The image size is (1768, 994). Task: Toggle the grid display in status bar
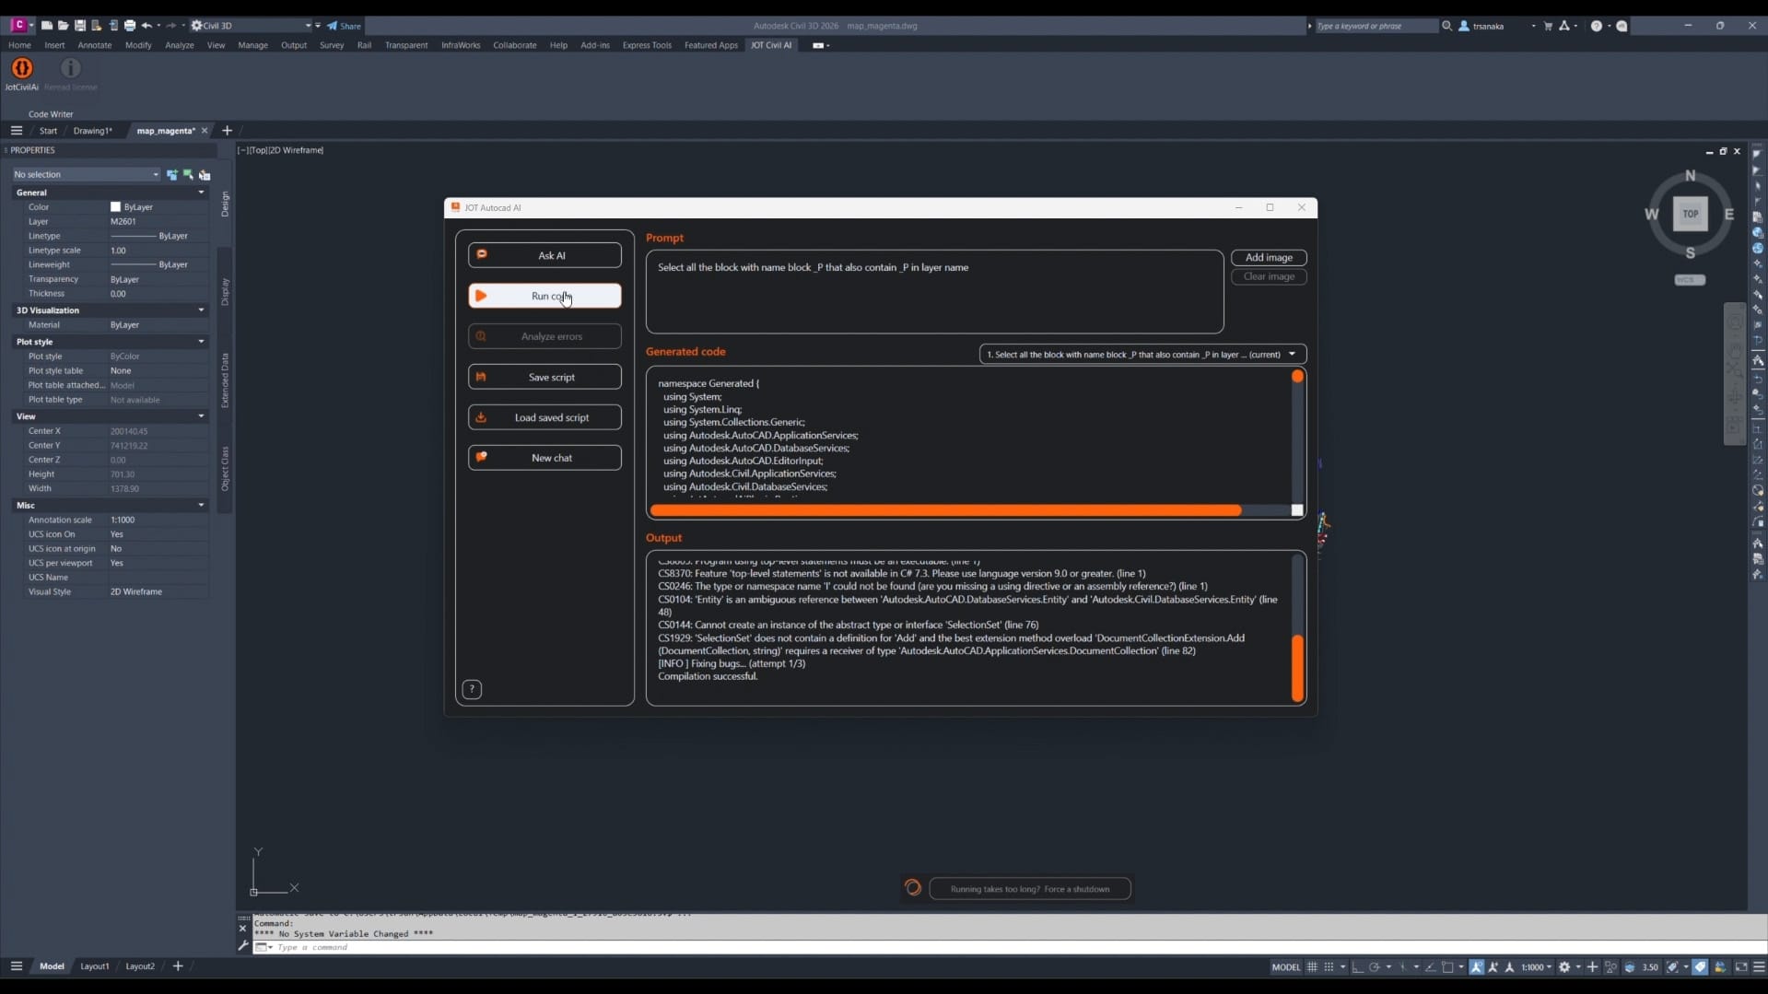pos(1312,967)
